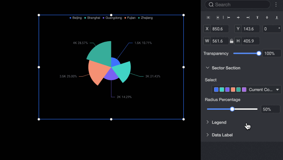
Task: Click the chart's bottom-right corner resize handle
Action: point(184,119)
